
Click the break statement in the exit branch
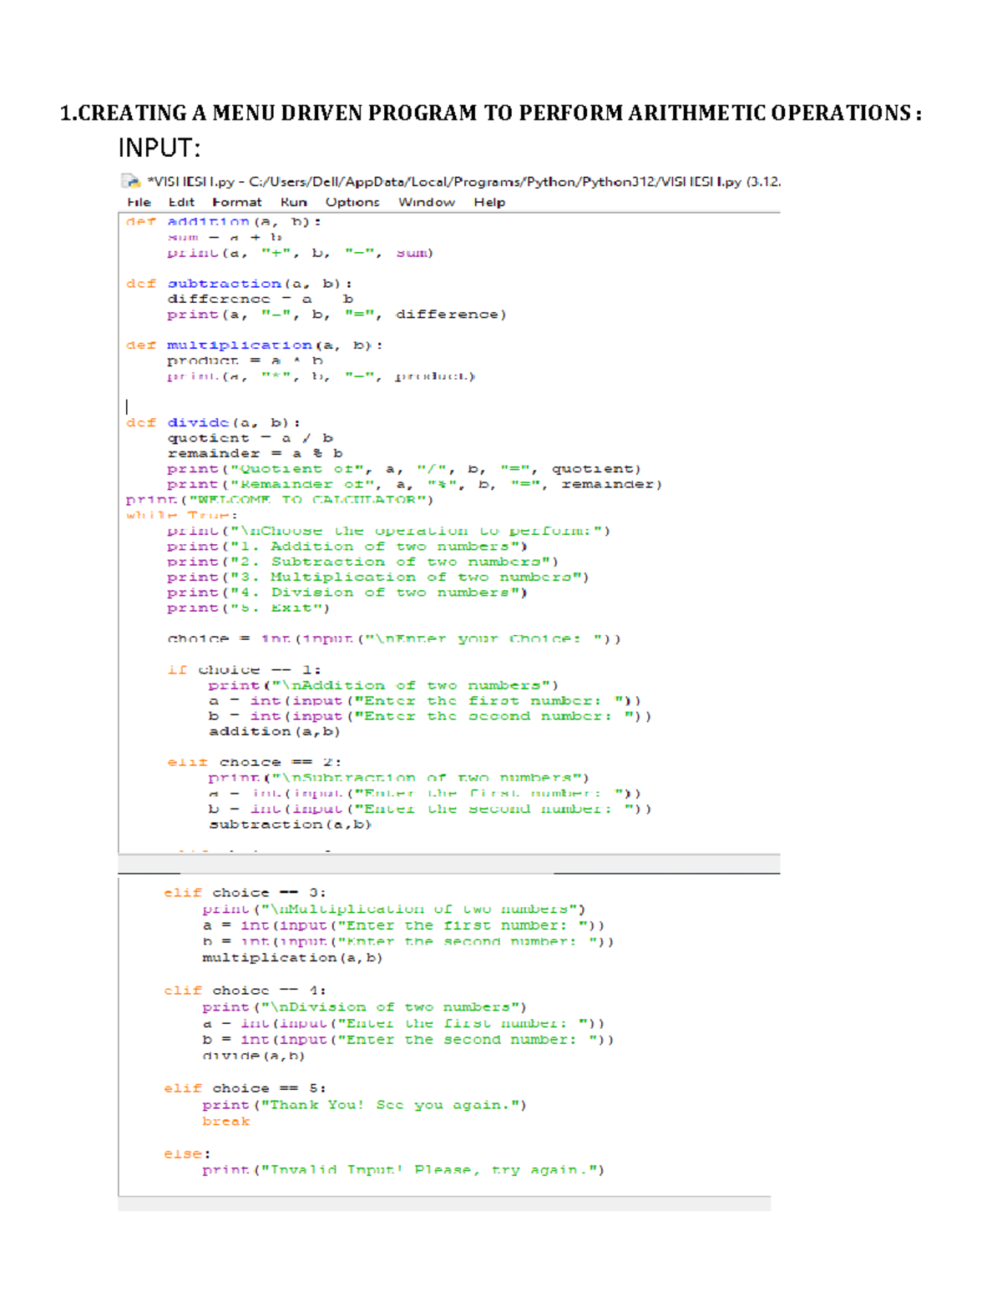coord(225,1121)
